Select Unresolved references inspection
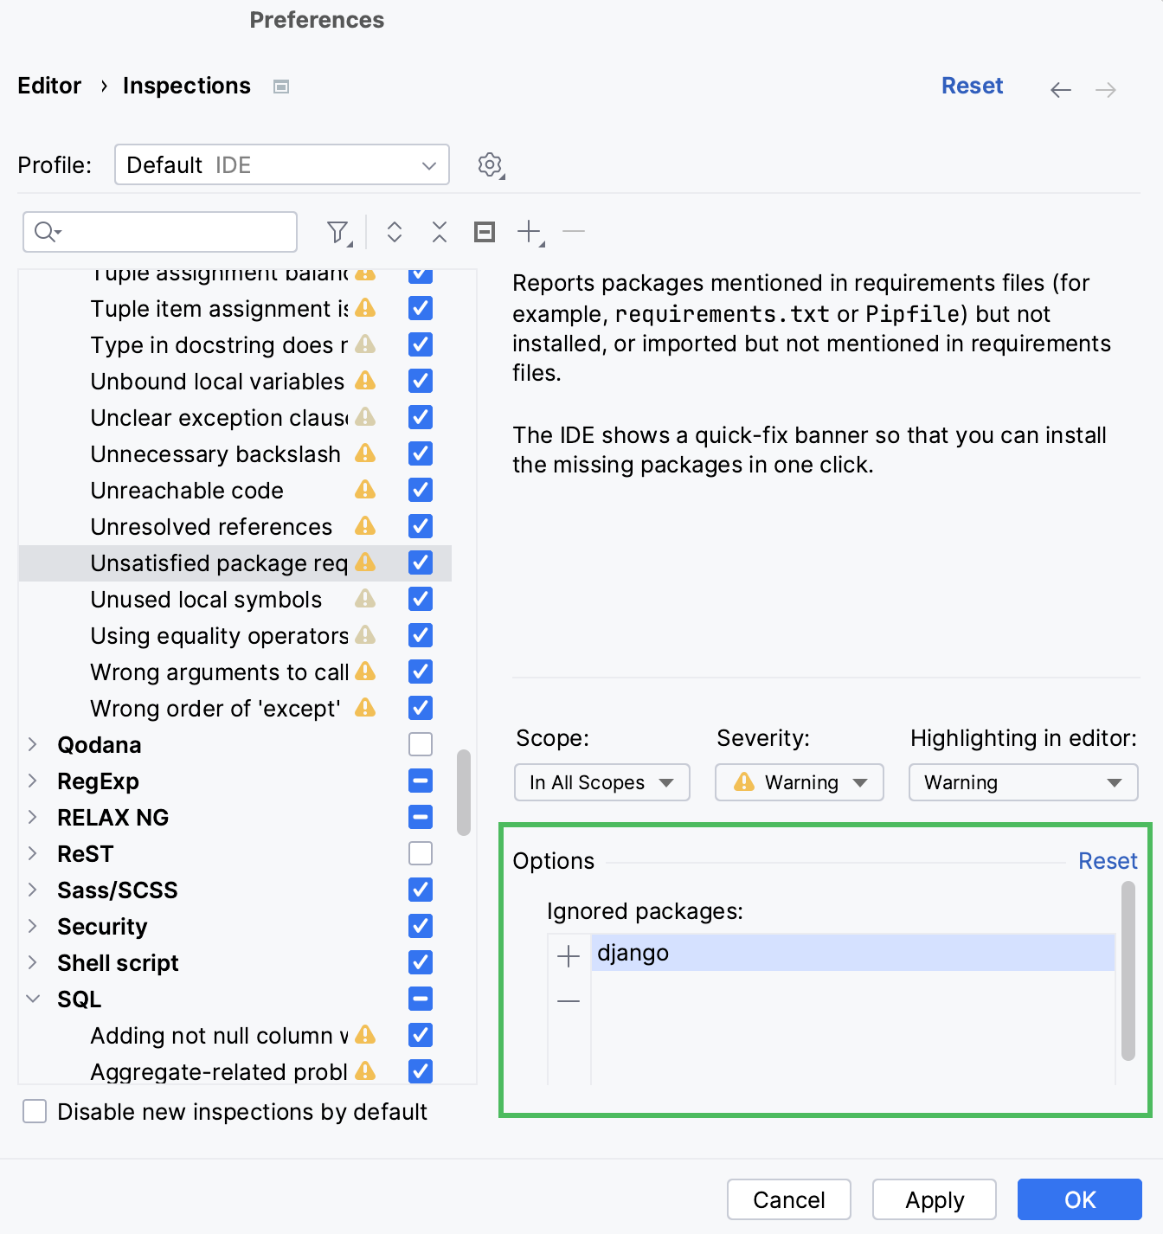The width and height of the screenshot is (1163, 1234). click(211, 526)
